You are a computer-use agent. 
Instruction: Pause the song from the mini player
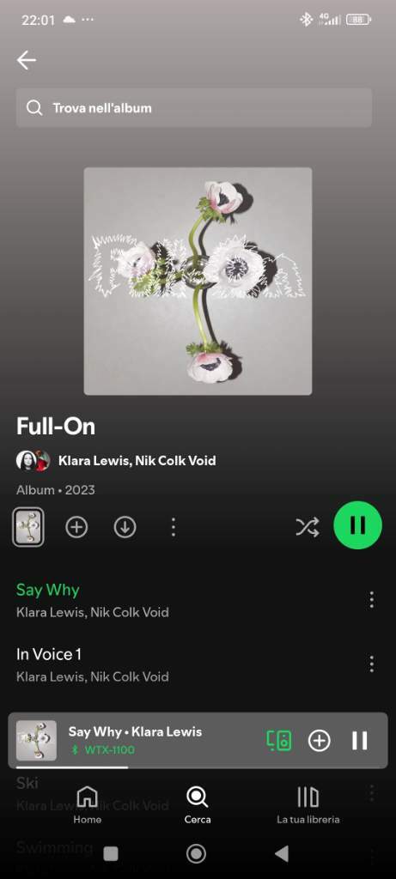click(360, 741)
